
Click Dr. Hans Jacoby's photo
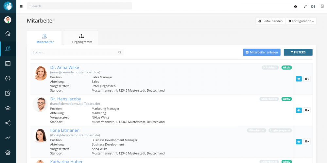[x=40, y=104]
